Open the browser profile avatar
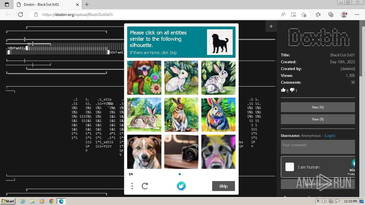This screenshot has width=365, height=205. (x=344, y=15)
